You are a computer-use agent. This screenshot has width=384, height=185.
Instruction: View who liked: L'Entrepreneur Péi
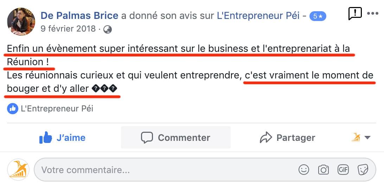57,109
